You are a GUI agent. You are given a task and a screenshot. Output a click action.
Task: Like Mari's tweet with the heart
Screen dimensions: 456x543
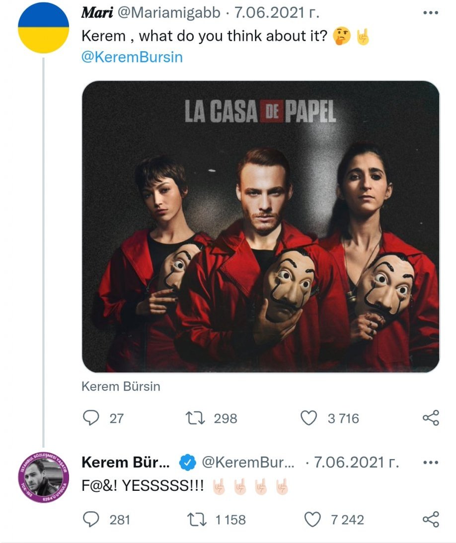(x=309, y=418)
